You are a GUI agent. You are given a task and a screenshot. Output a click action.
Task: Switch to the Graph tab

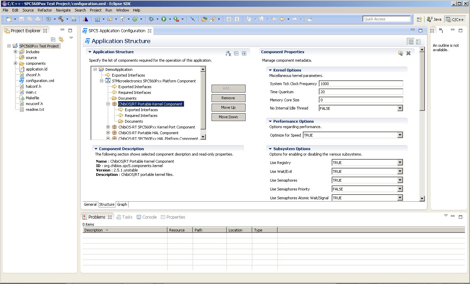pyautogui.click(x=122, y=204)
